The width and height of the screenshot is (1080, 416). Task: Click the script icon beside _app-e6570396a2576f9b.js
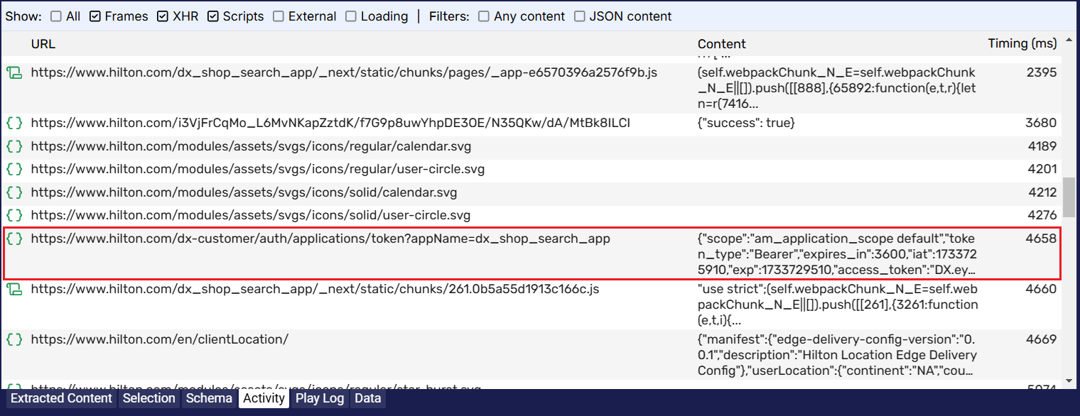pos(14,72)
